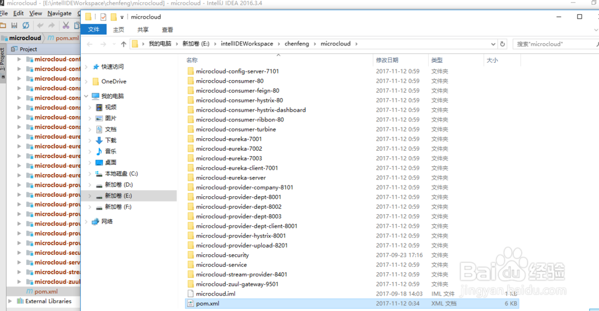Select folder microcloud-consumer-hystrix-dashboard
The image size is (599, 311).
250,110
